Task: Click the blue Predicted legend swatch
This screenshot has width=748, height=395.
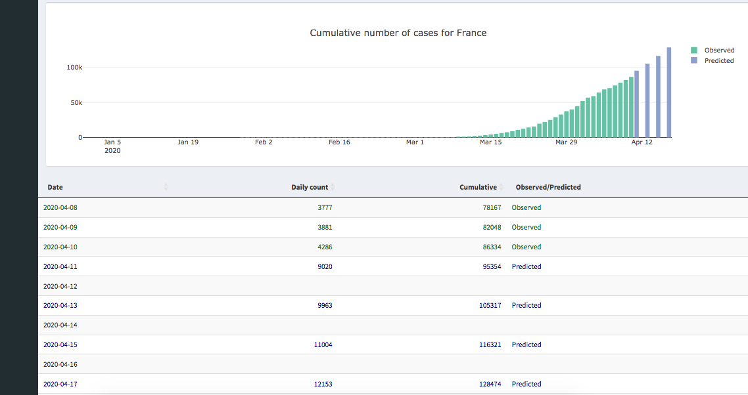Action: point(694,61)
